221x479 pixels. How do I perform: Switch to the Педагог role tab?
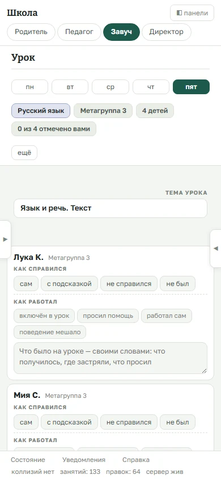(x=79, y=32)
